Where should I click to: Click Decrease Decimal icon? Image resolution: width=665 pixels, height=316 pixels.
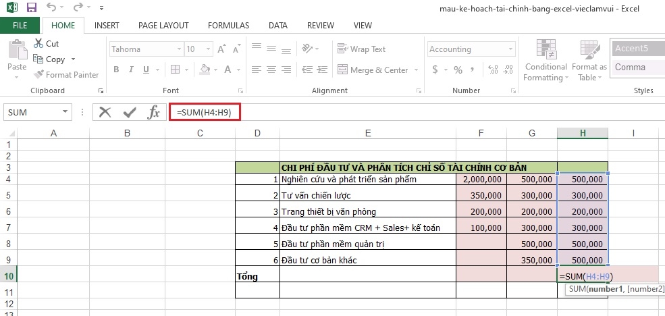point(508,70)
